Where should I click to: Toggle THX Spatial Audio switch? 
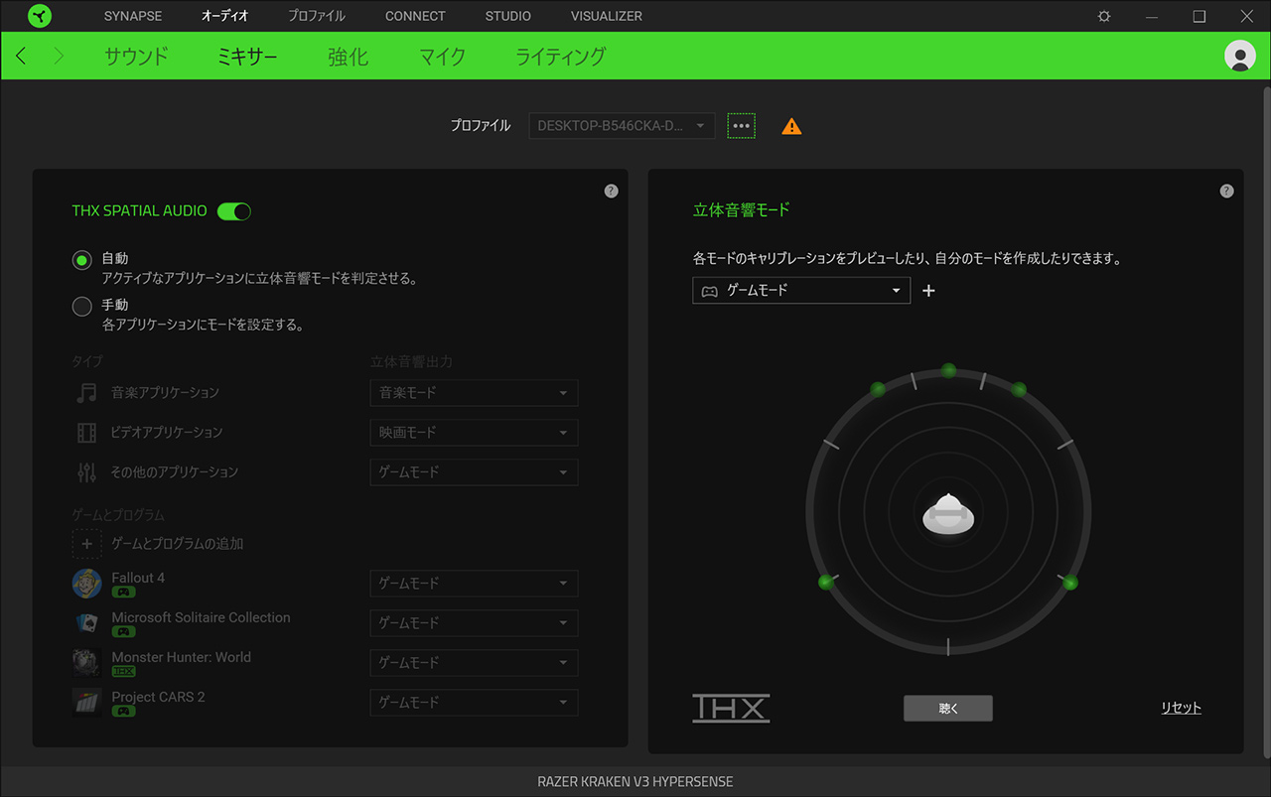pos(234,210)
